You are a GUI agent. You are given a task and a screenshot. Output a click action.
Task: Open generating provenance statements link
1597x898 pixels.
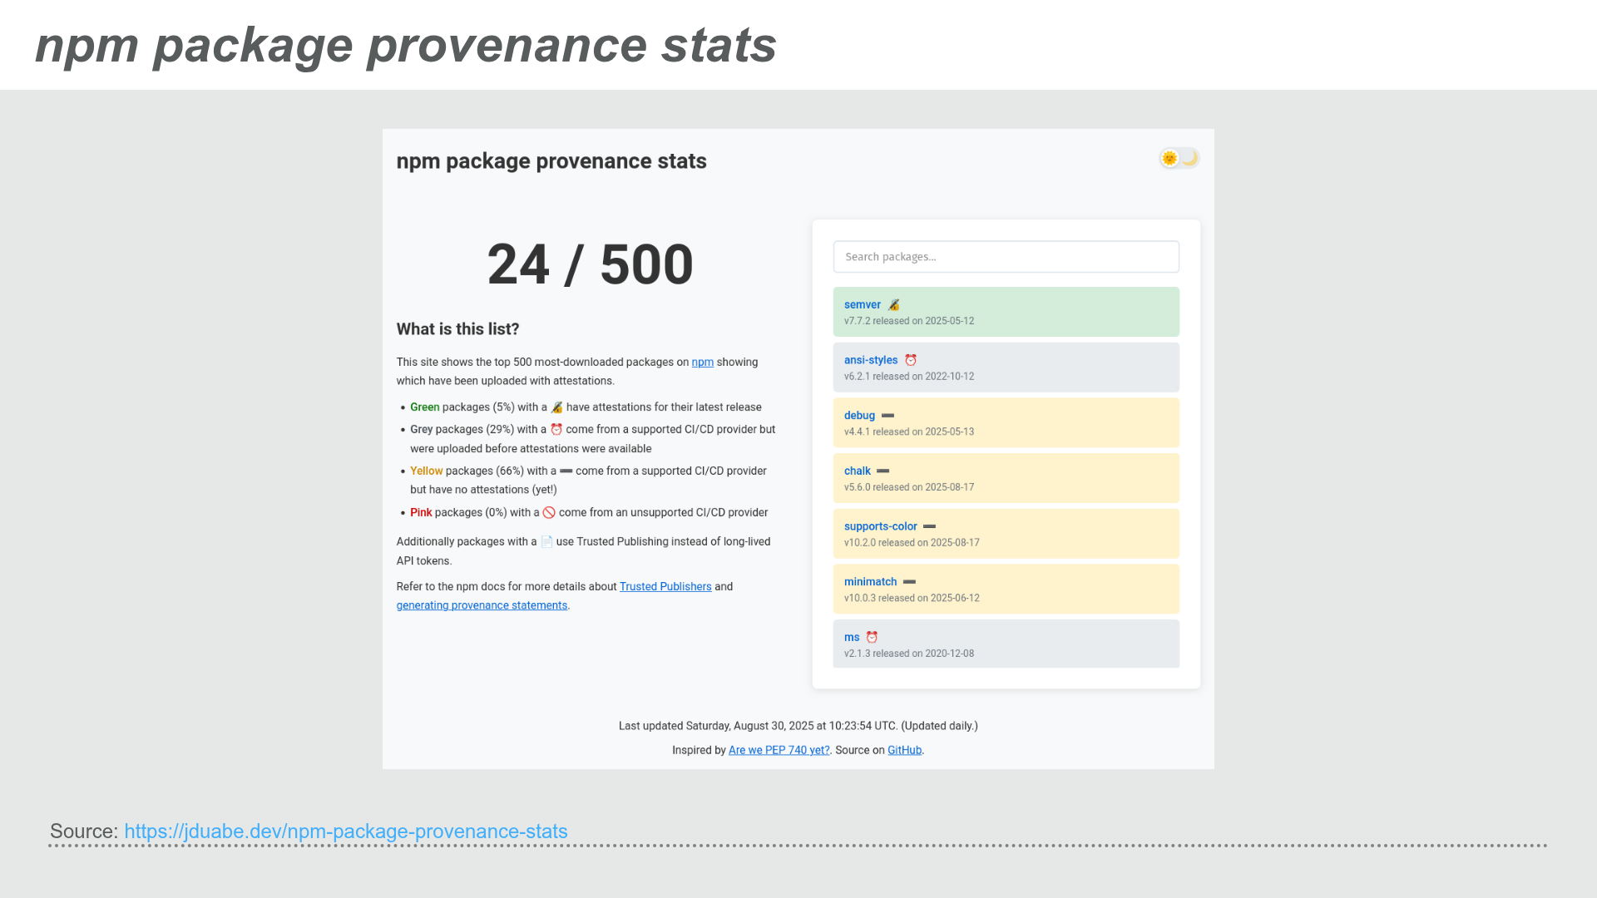(x=482, y=605)
